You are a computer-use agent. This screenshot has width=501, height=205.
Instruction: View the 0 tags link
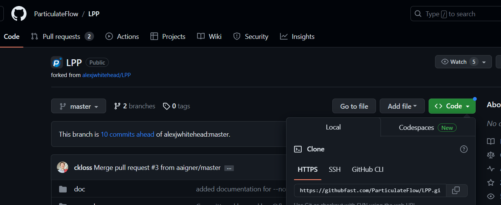click(176, 106)
